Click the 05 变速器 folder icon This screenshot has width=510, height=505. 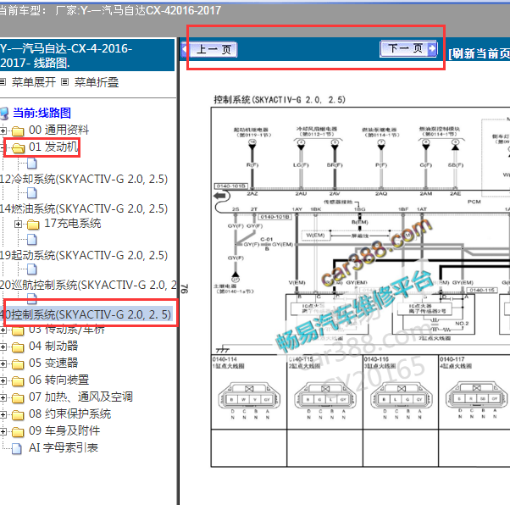pos(18,364)
